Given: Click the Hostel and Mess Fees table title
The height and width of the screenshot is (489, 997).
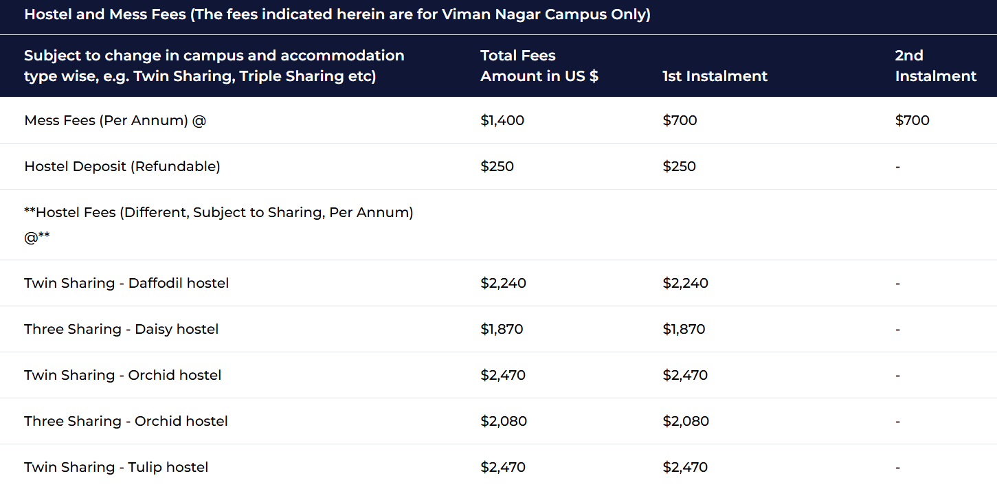Looking at the screenshot, I should coord(337,14).
